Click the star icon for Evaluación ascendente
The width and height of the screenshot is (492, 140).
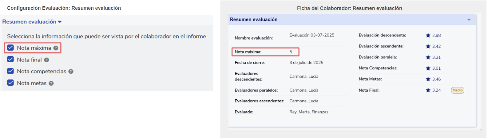point(428,46)
